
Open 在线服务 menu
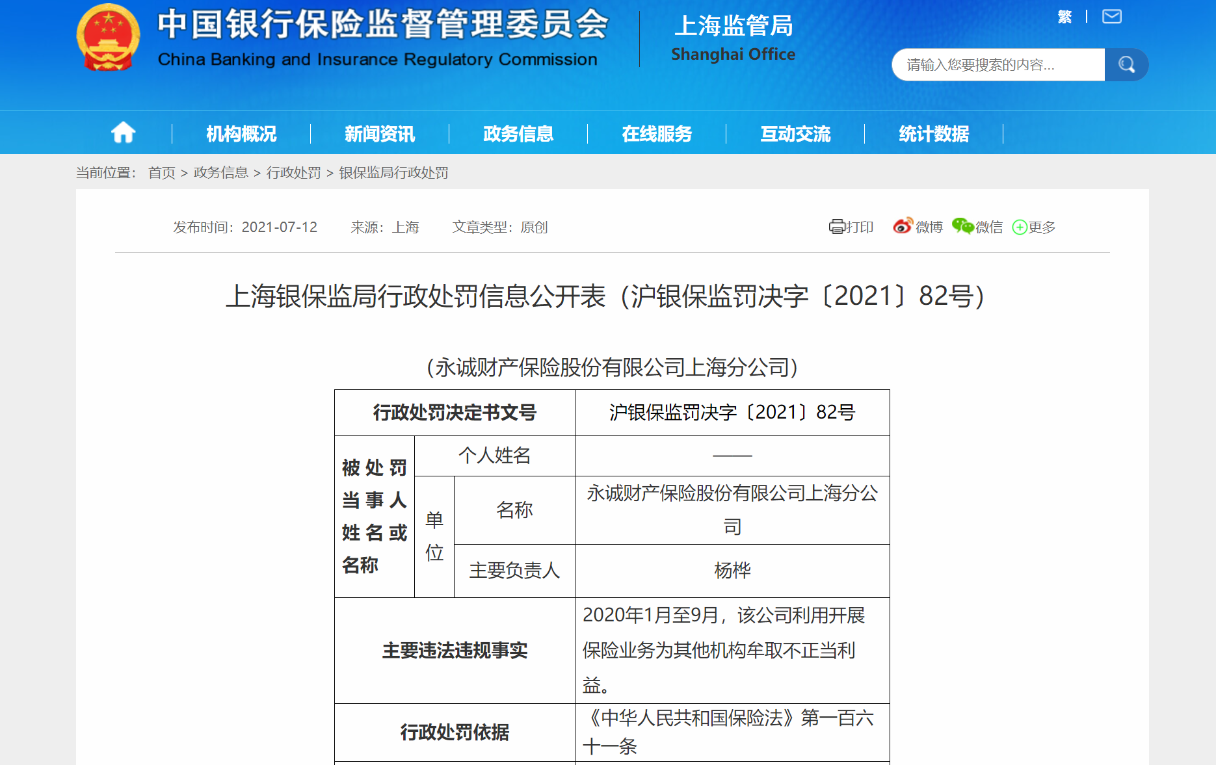coord(657,134)
